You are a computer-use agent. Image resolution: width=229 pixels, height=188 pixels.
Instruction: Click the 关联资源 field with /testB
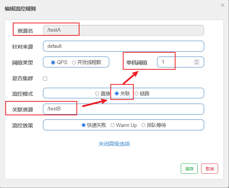123,109
